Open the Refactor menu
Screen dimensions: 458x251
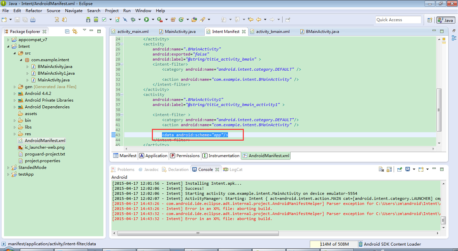(x=34, y=10)
